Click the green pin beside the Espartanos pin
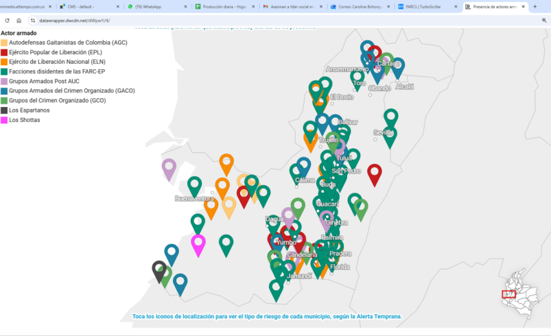The image size is (551, 336). (165, 275)
